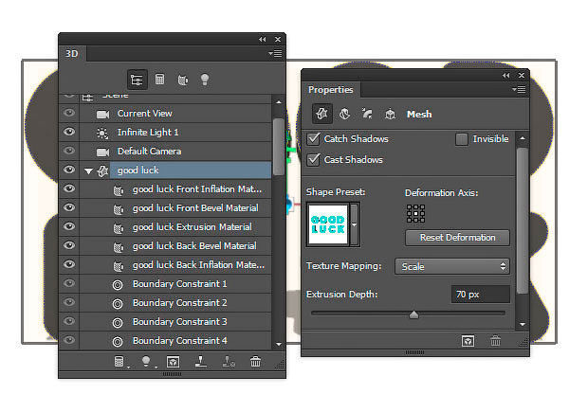
Task: Open the Coordinates properties icon
Action: [390, 115]
